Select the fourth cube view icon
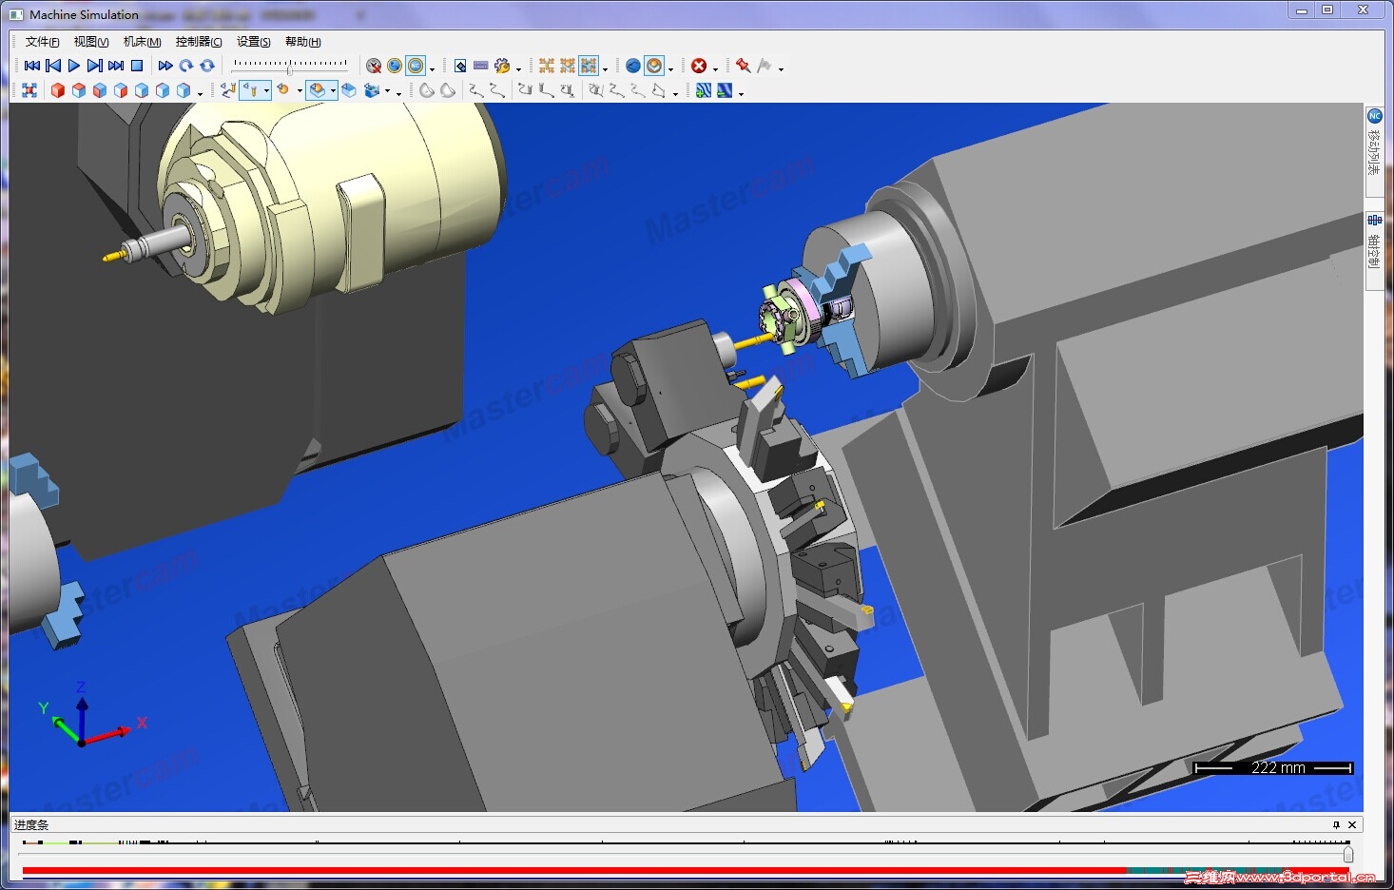The width and height of the screenshot is (1394, 890). point(121,90)
